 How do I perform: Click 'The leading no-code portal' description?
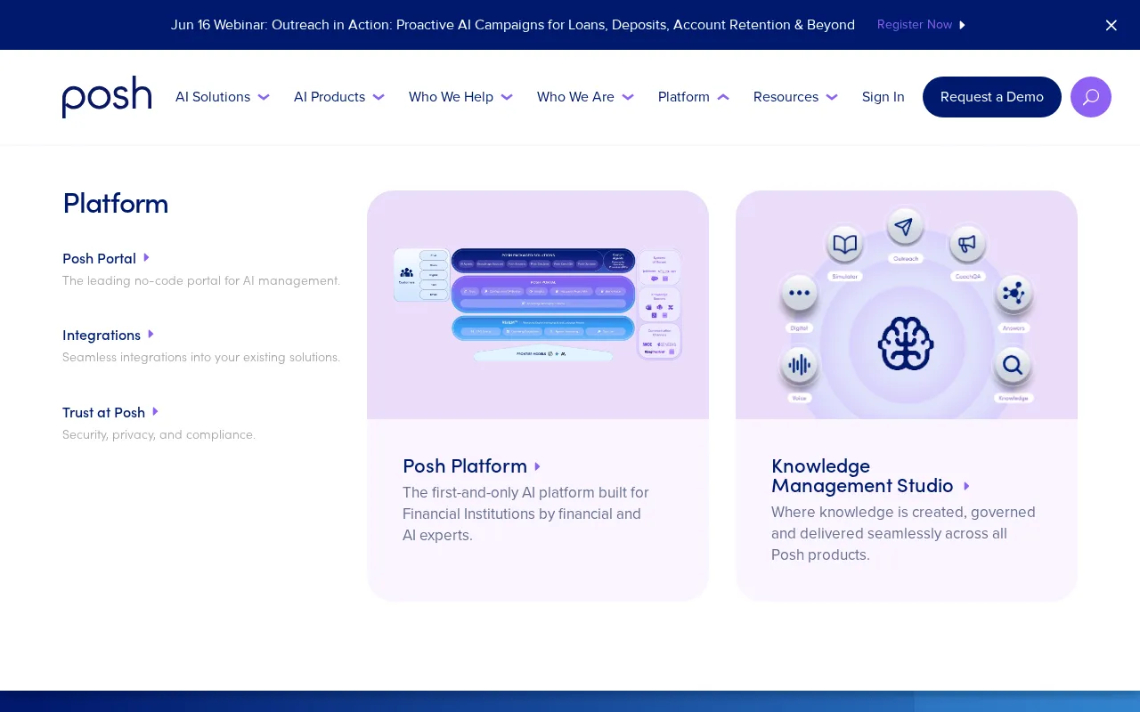201,280
